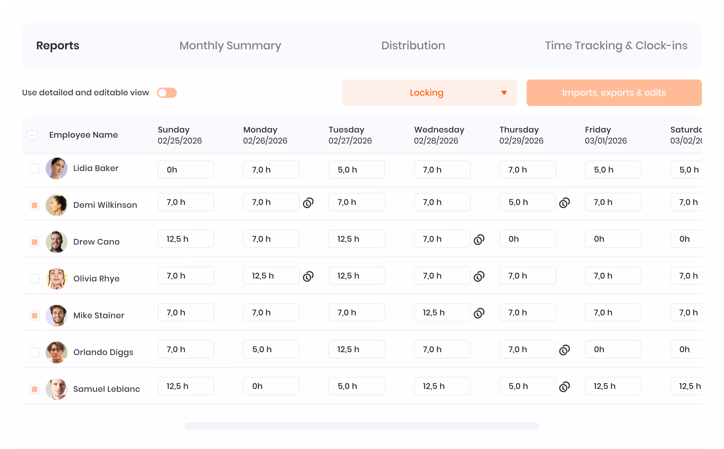The width and height of the screenshot is (724, 449).
Task: Toggle select-all checkbox in table header
Action: [x=32, y=135]
